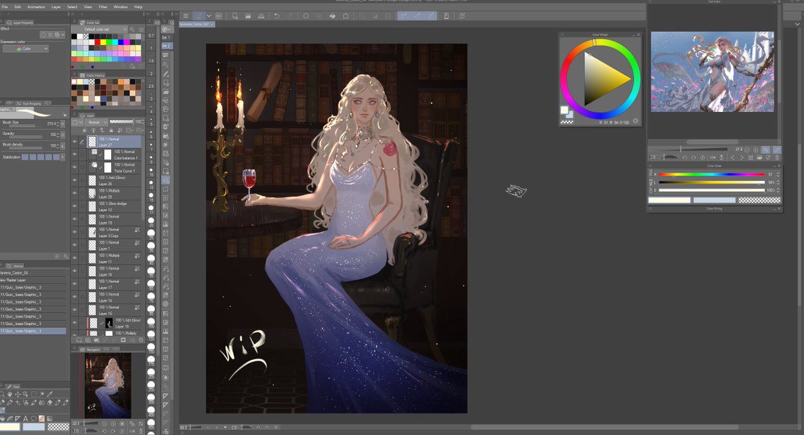804x435 pixels.
Task: Click the New document icon in command bar
Action: pyautogui.click(x=234, y=15)
